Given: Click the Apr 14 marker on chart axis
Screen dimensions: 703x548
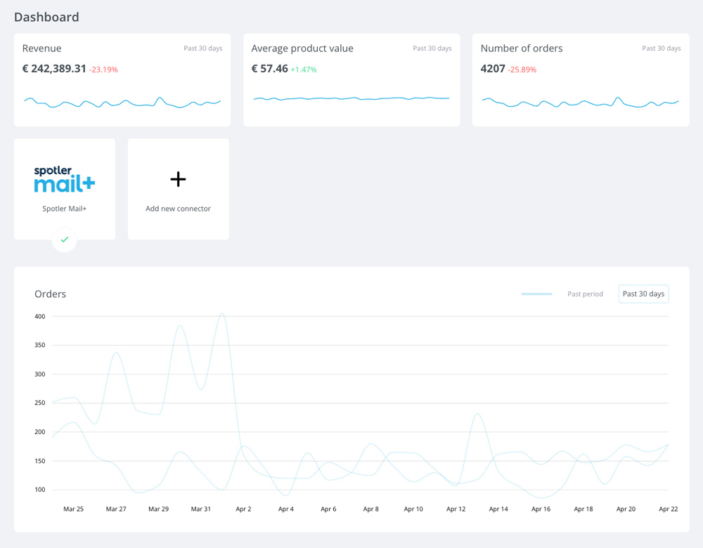Looking at the screenshot, I should tap(498, 509).
